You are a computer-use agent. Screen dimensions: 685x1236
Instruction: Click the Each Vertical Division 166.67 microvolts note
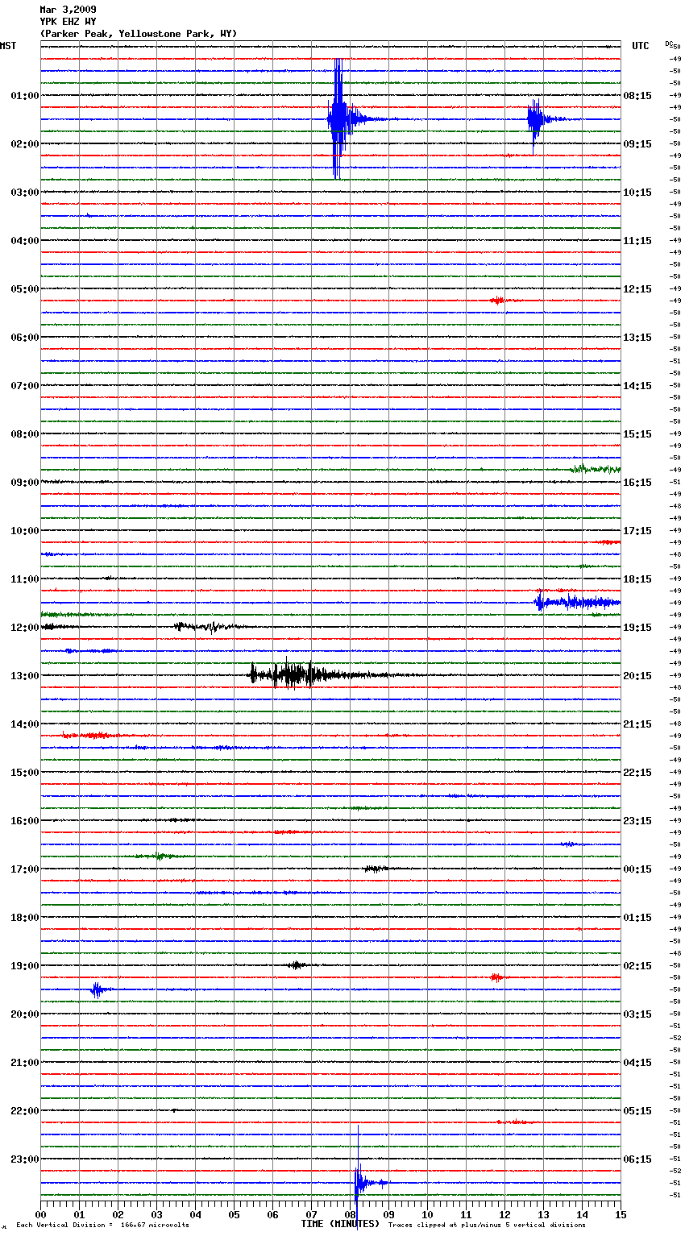pos(103,1225)
